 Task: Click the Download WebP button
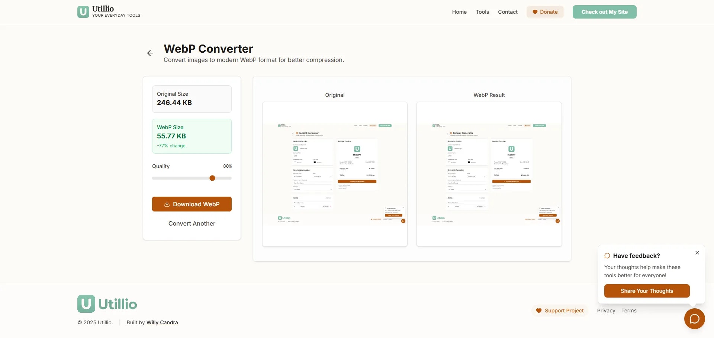(192, 204)
